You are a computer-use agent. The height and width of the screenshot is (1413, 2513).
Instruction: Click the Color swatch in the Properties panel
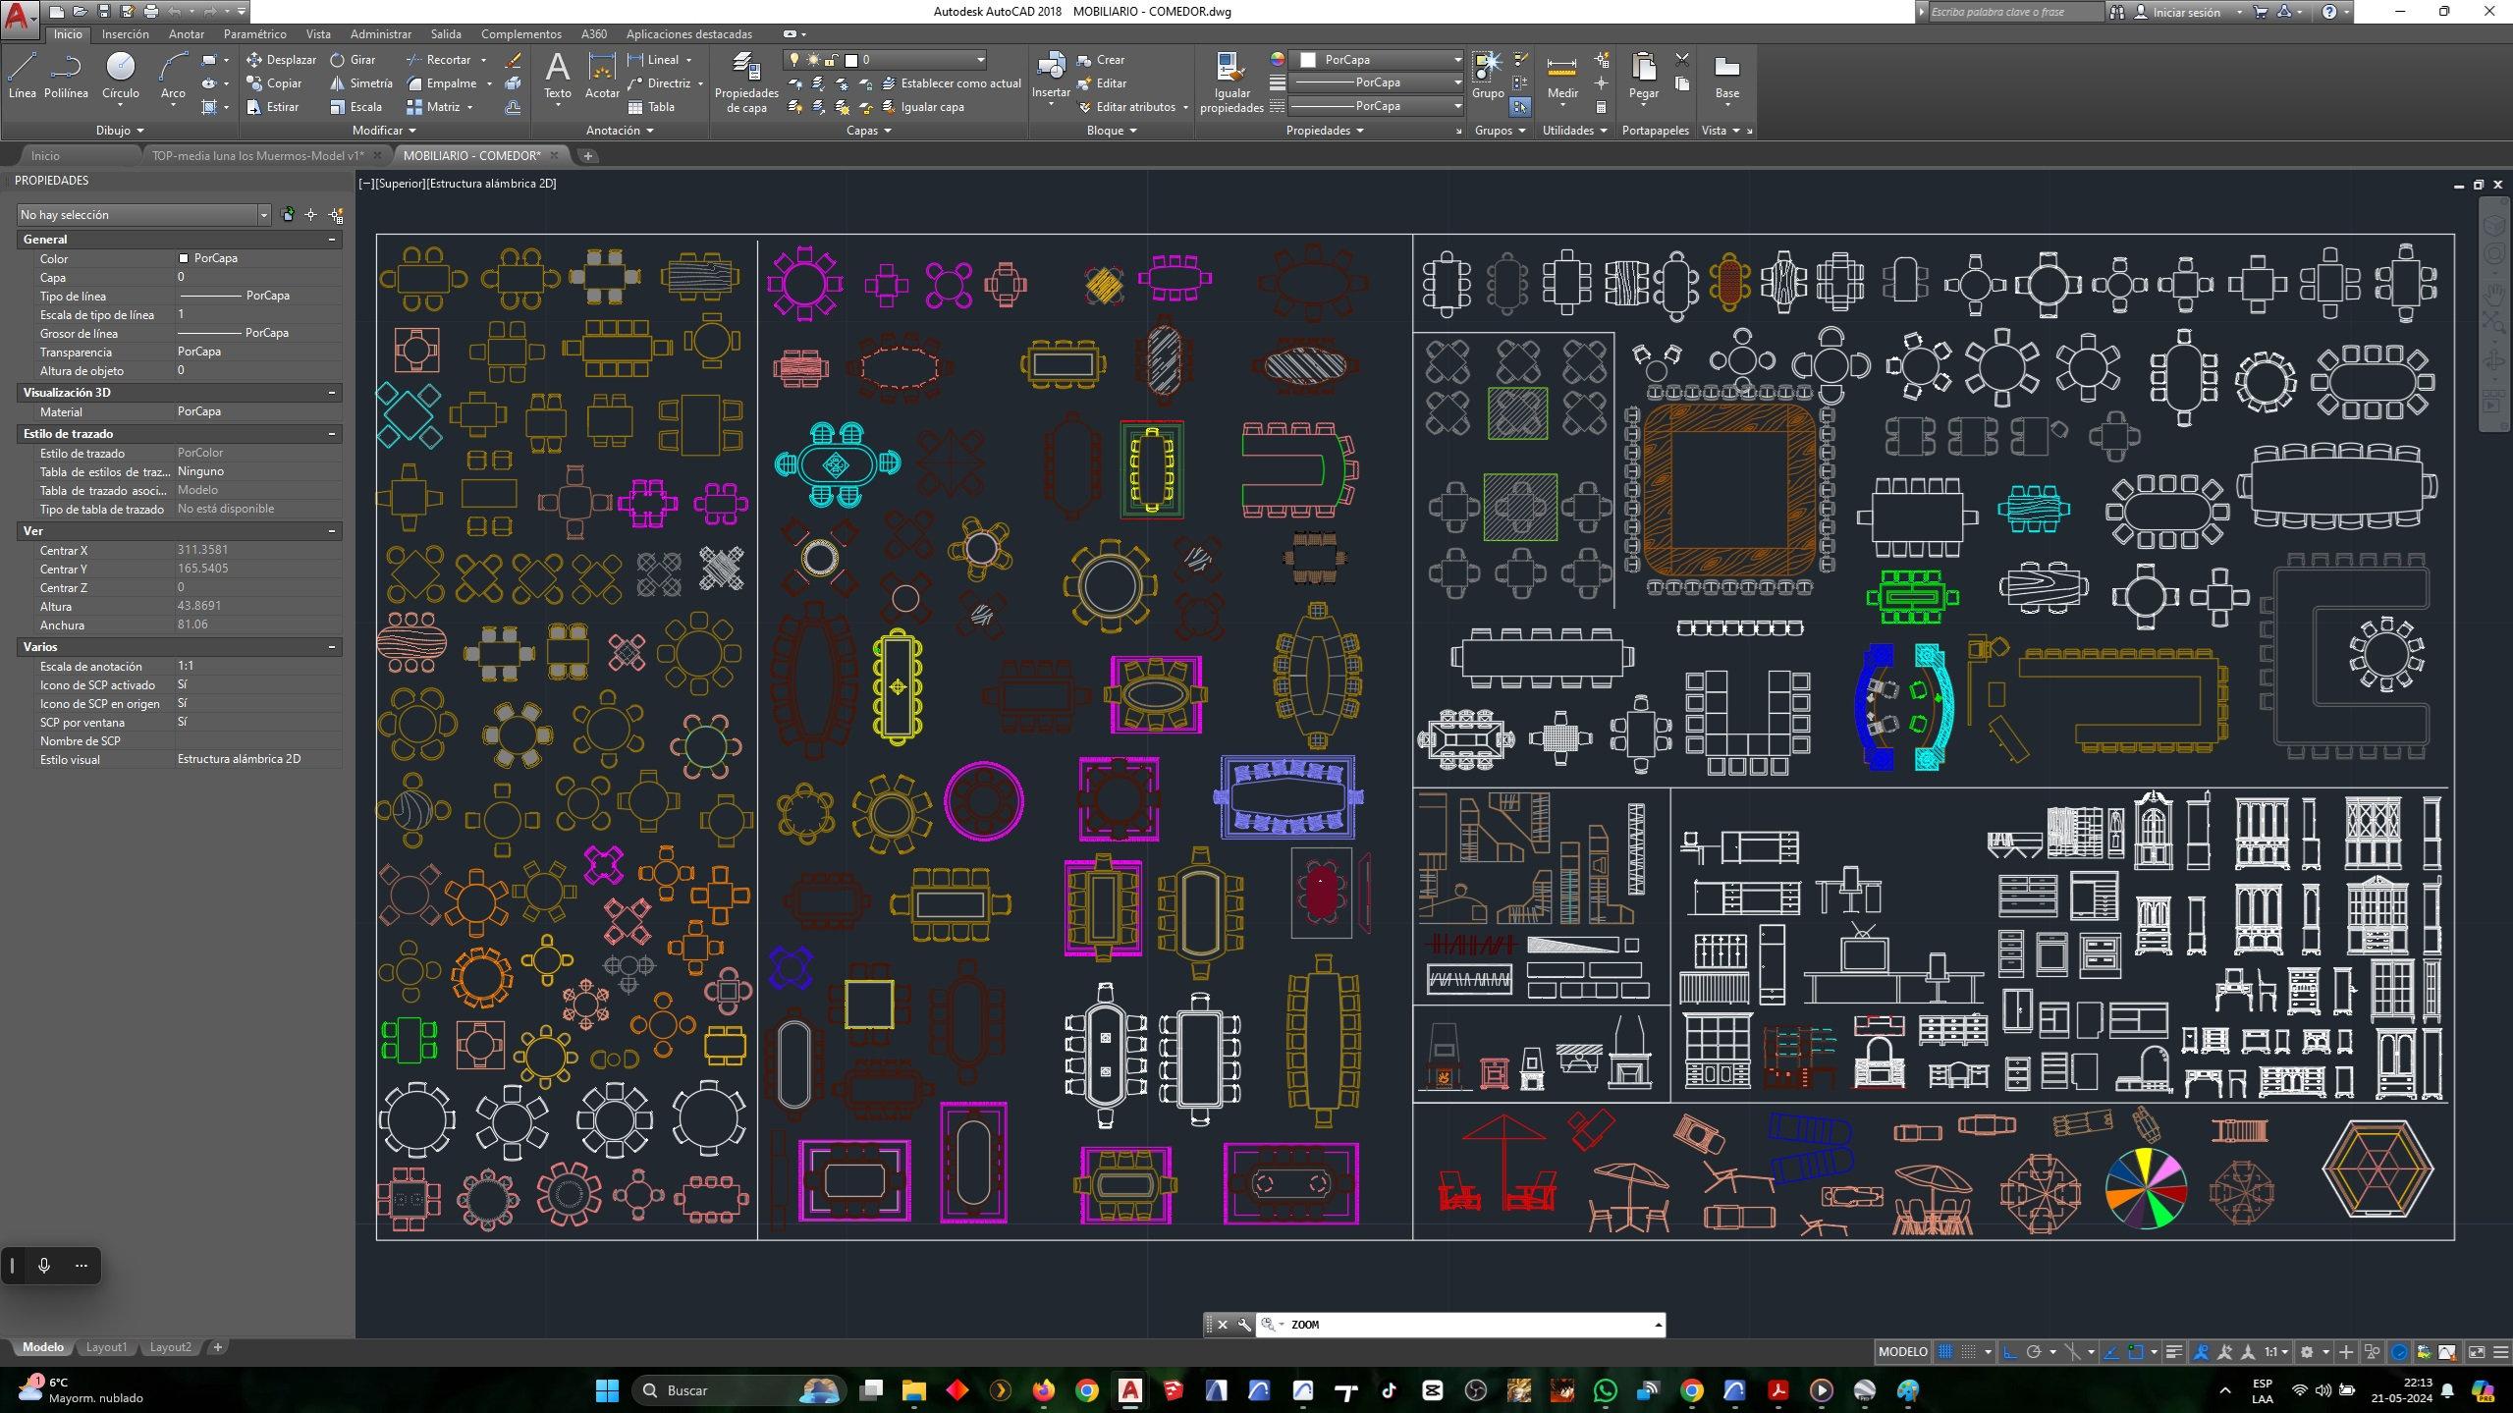(186, 258)
